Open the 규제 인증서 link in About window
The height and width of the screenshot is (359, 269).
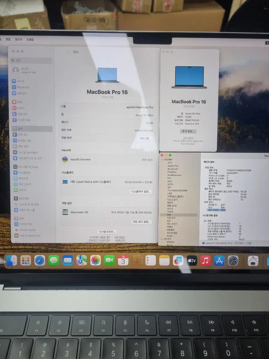click(188, 138)
